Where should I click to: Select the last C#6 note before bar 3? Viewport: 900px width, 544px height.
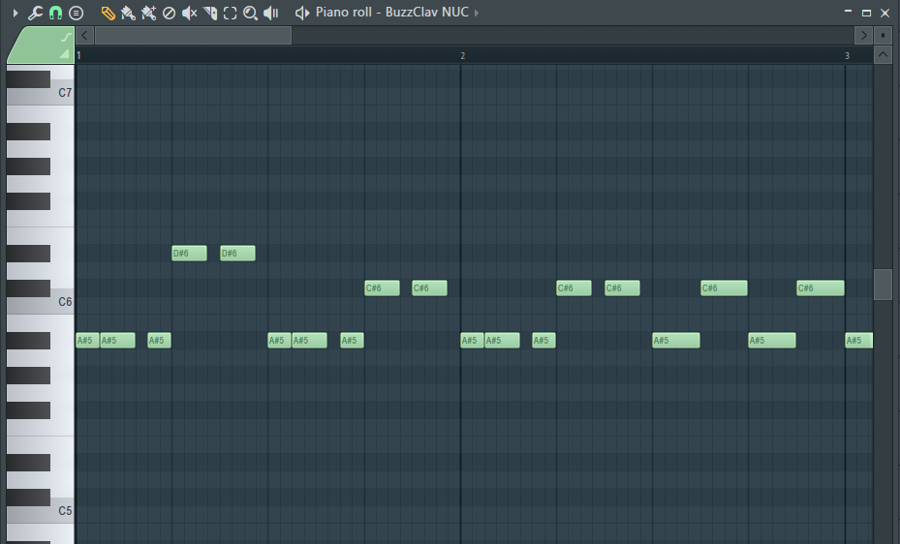821,287
